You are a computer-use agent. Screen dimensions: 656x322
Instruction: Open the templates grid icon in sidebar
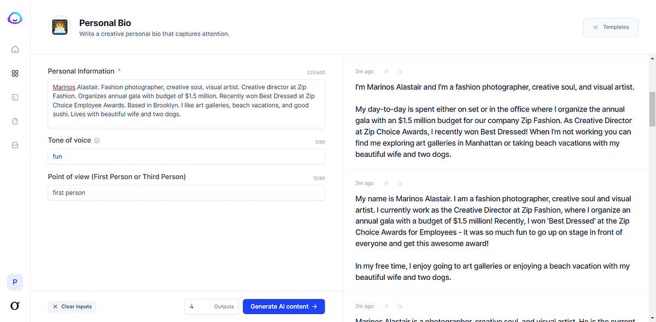tap(15, 73)
